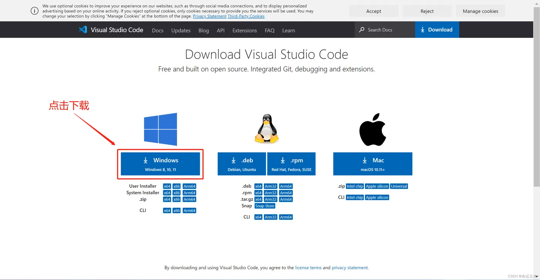Go to the Blog page
The image size is (540, 280).
204,31
